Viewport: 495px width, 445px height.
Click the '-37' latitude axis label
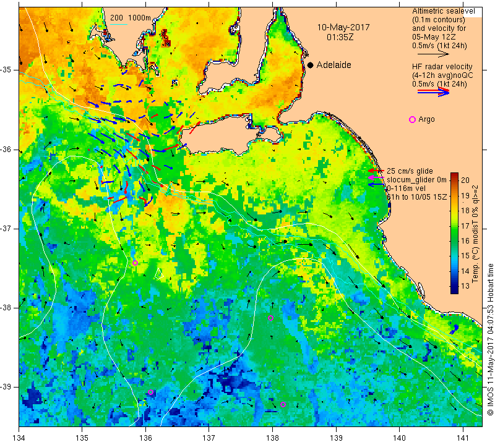(x=6, y=228)
